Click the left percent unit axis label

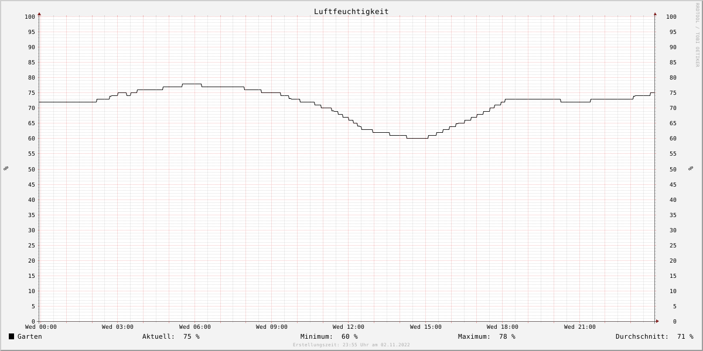[6, 168]
